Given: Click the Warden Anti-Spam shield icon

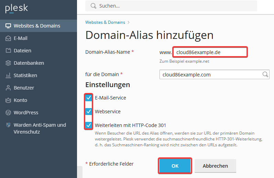Looking at the screenshot, I should tap(8, 125).
